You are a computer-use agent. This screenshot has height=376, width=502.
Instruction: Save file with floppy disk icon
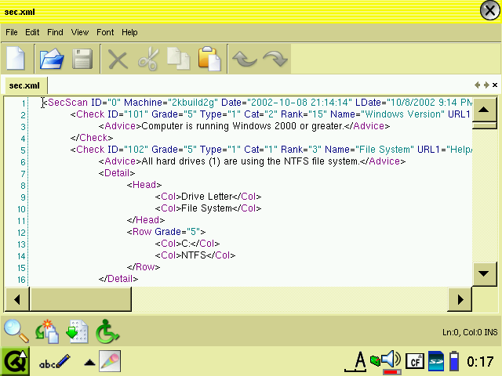(x=82, y=59)
